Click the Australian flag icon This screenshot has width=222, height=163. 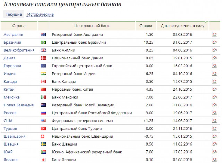pyautogui.click(x=43, y=35)
